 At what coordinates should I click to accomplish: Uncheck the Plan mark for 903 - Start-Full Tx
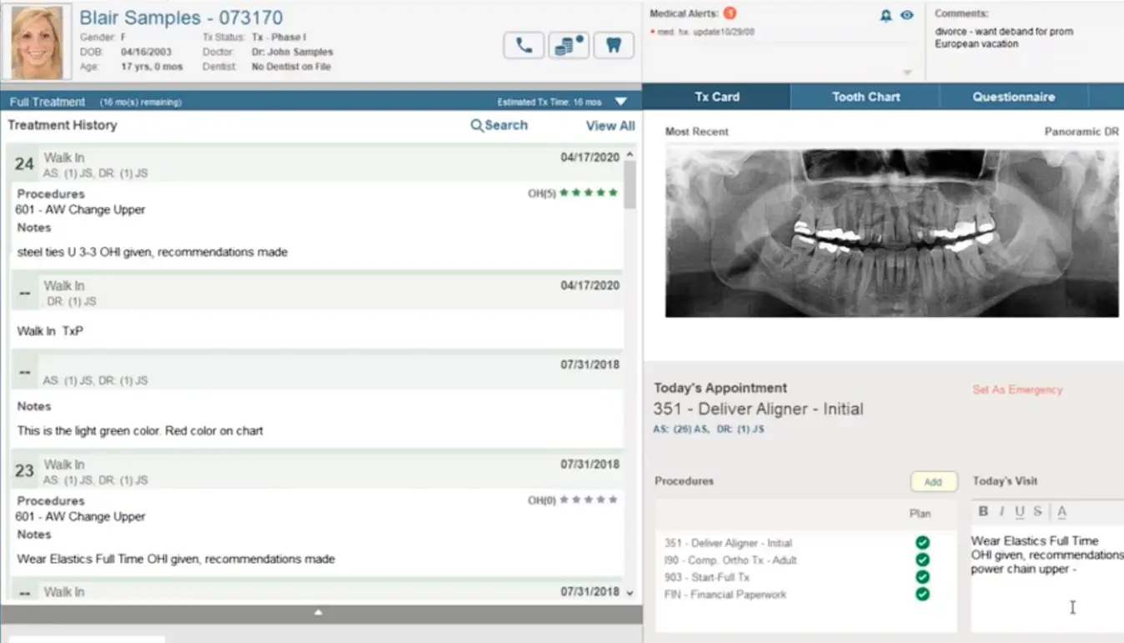point(922,576)
